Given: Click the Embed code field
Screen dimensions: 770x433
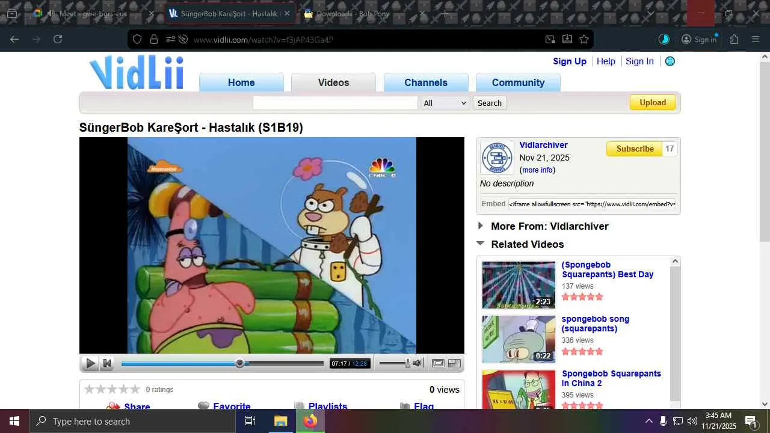Looking at the screenshot, I should (592, 204).
